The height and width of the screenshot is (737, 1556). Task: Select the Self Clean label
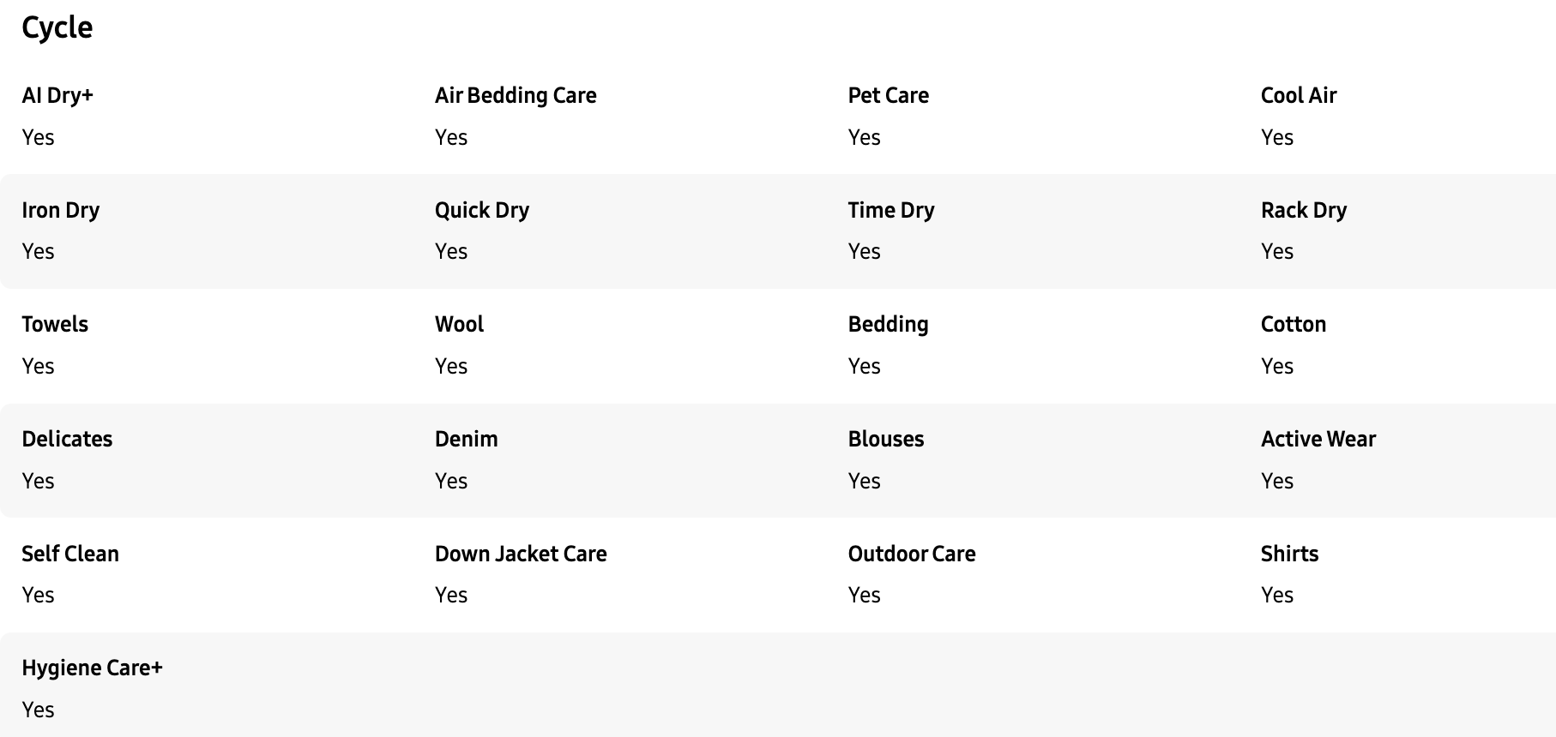click(70, 554)
